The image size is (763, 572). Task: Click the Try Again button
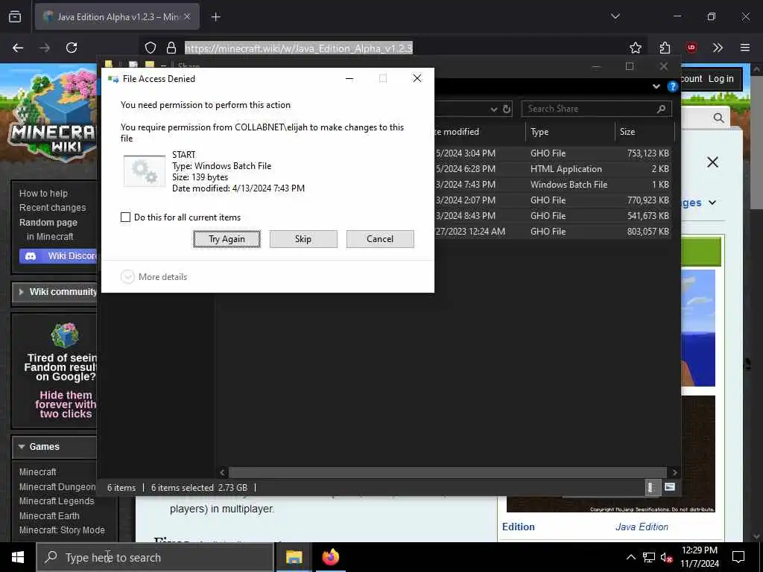pyautogui.click(x=227, y=239)
